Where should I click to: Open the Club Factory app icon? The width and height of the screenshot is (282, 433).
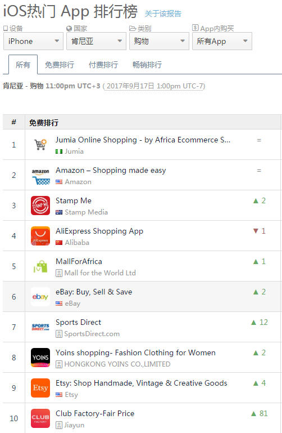pyautogui.click(x=40, y=418)
